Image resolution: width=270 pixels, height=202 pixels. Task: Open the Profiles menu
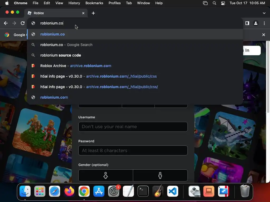coord(114,3)
